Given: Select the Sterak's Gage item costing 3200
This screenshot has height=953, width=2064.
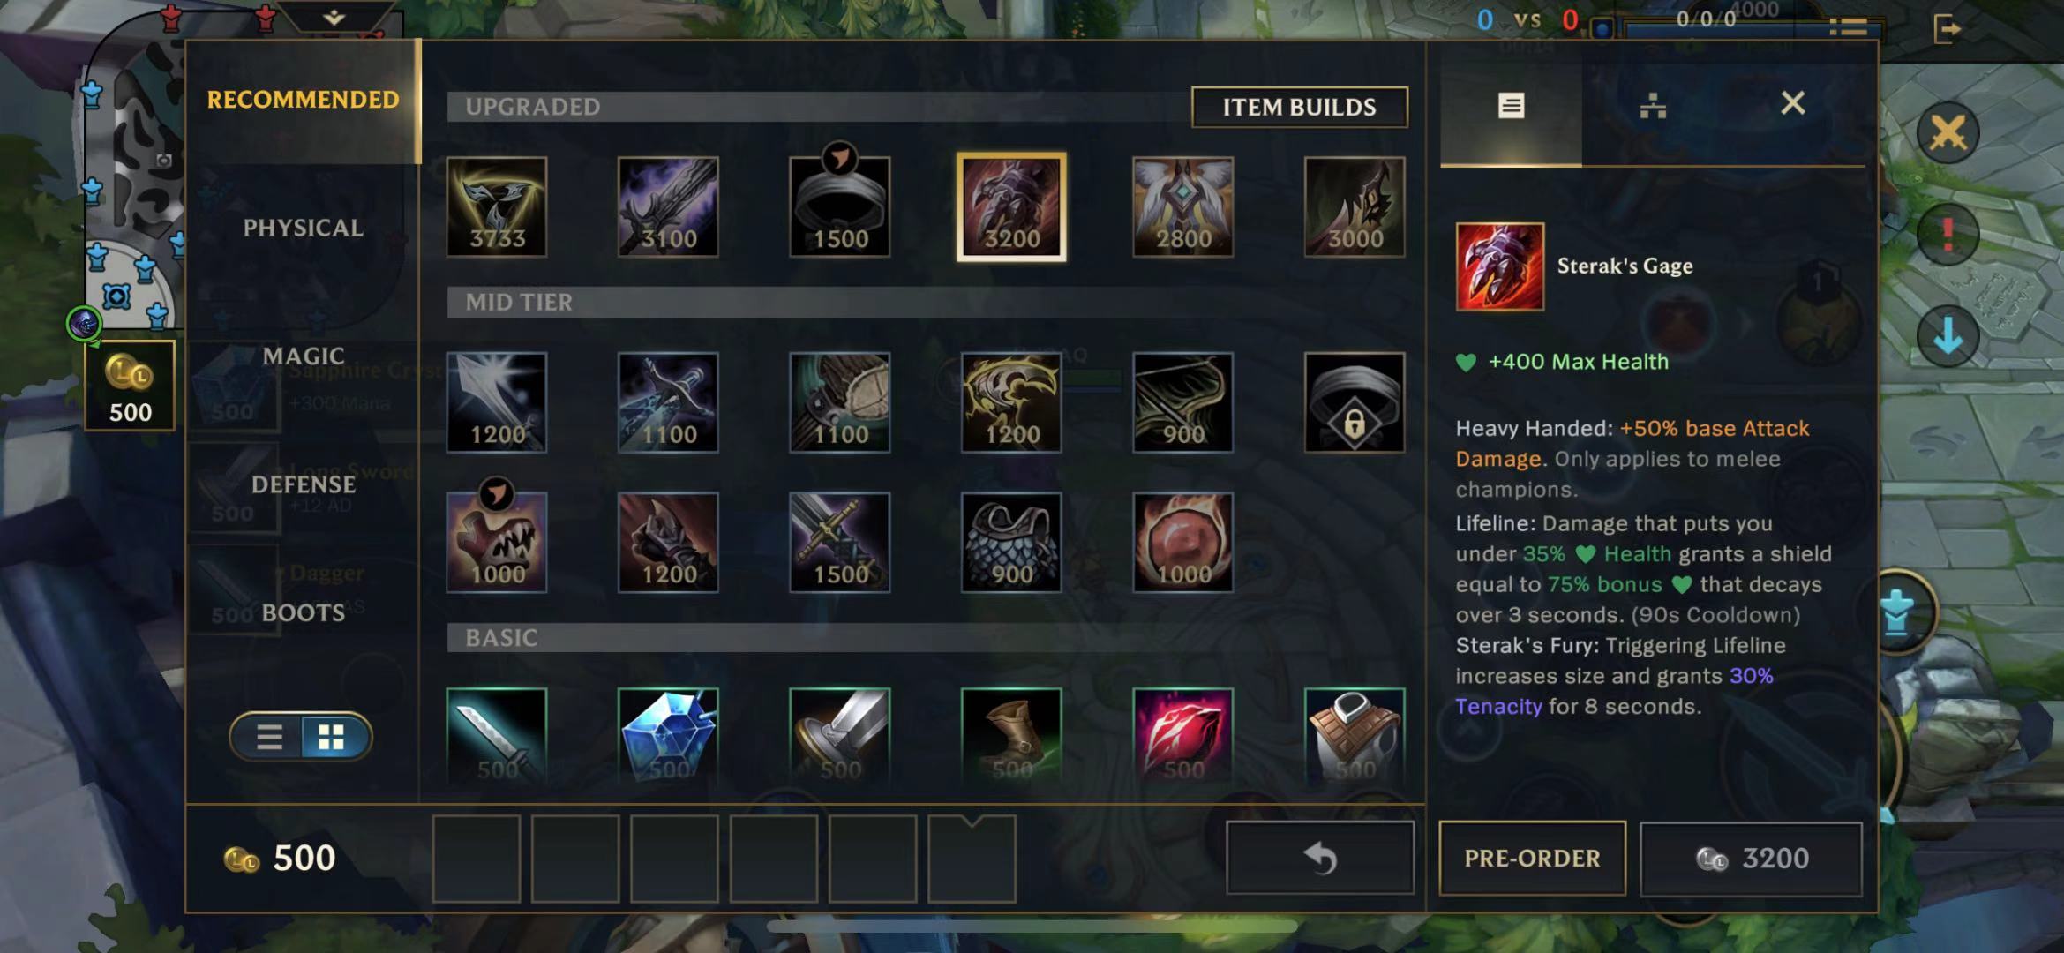Looking at the screenshot, I should pyautogui.click(x=1011, y=207).
